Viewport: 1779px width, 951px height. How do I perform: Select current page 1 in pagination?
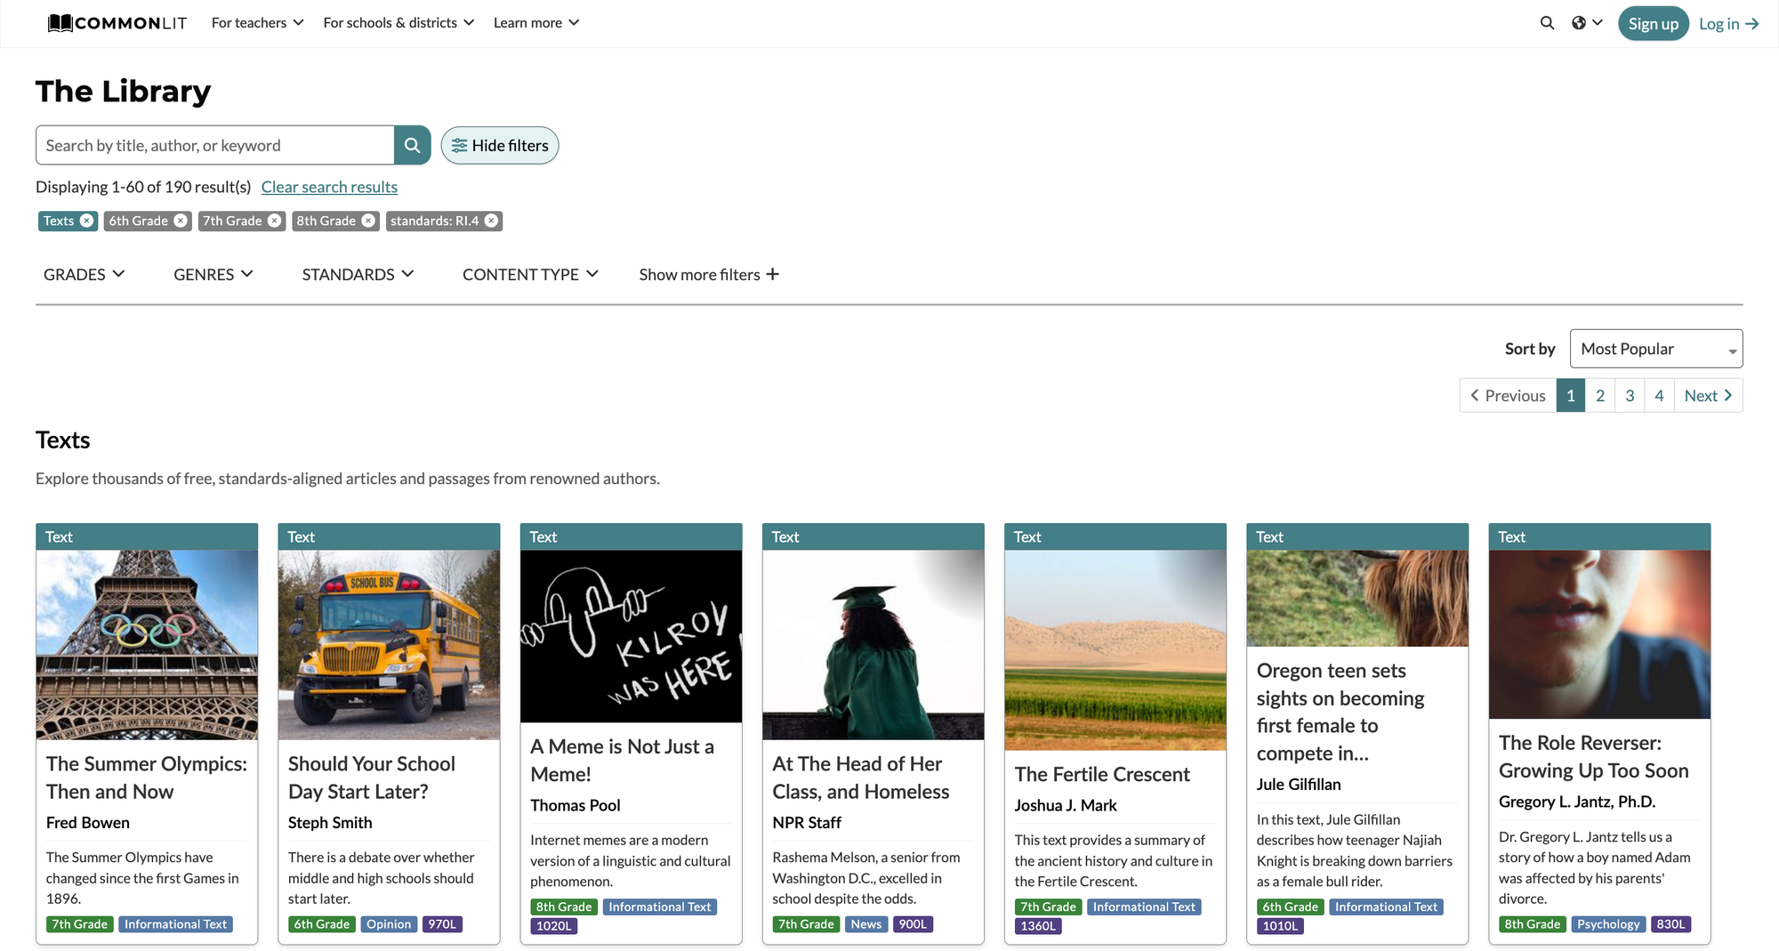(x=1571, y=396)
